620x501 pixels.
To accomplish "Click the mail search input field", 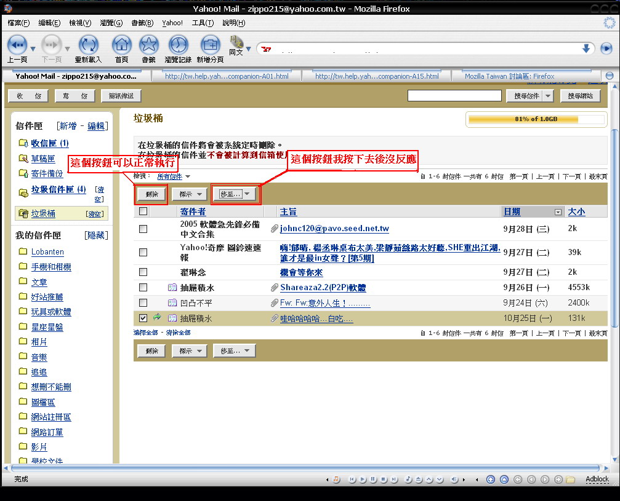I will point(454,96).
